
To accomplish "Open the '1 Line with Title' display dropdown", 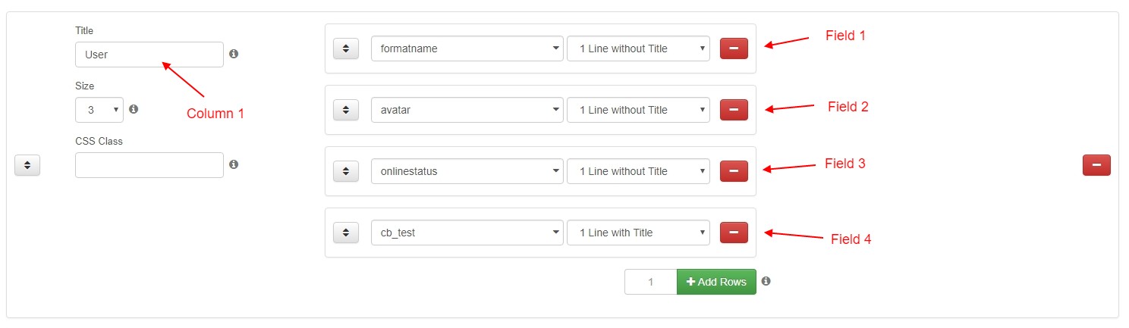I will pyautogui.click(x=638, y=233).
